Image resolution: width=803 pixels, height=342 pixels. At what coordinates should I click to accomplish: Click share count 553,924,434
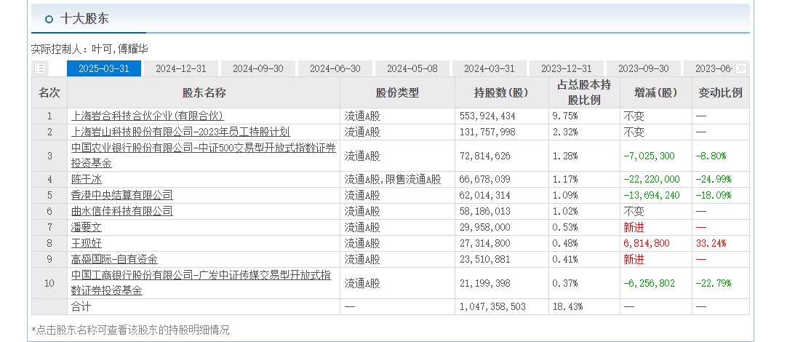(487, 116)
